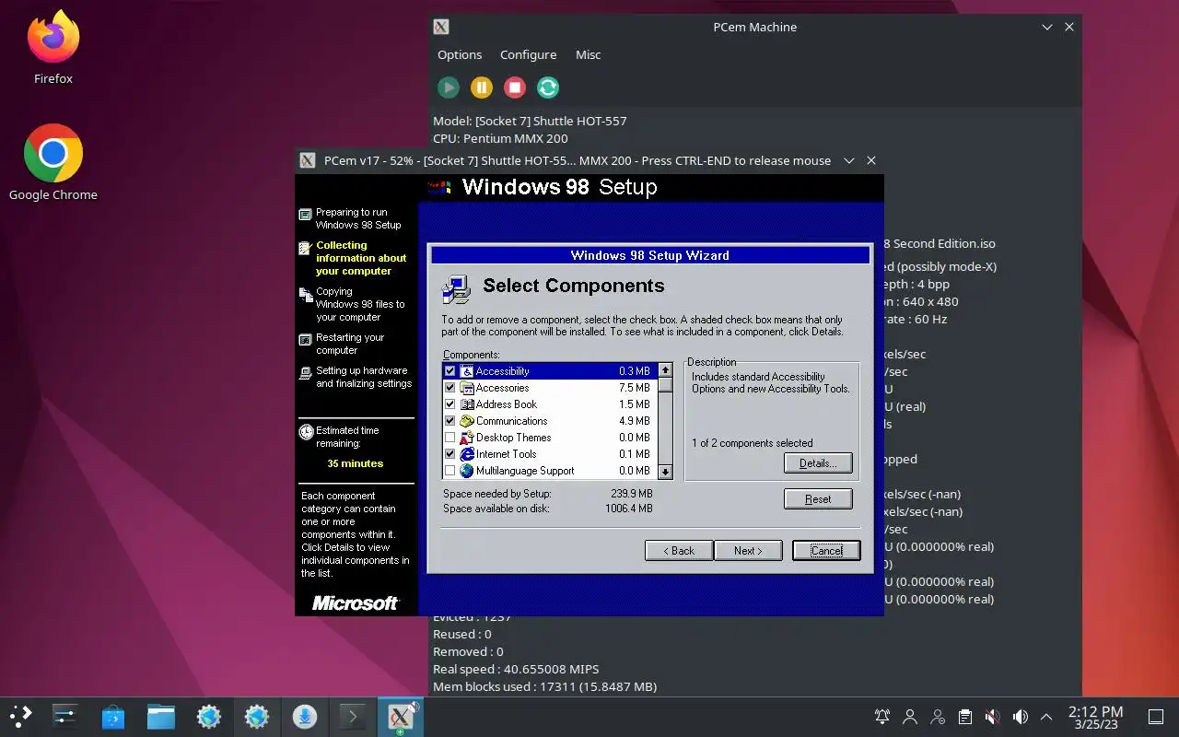Click the PCem Machine title bar X icon
The height and width of the screenshot is (737, 1179).
(x=441, y=28)
